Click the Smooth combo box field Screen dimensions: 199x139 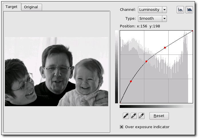(x=152, y=19)
